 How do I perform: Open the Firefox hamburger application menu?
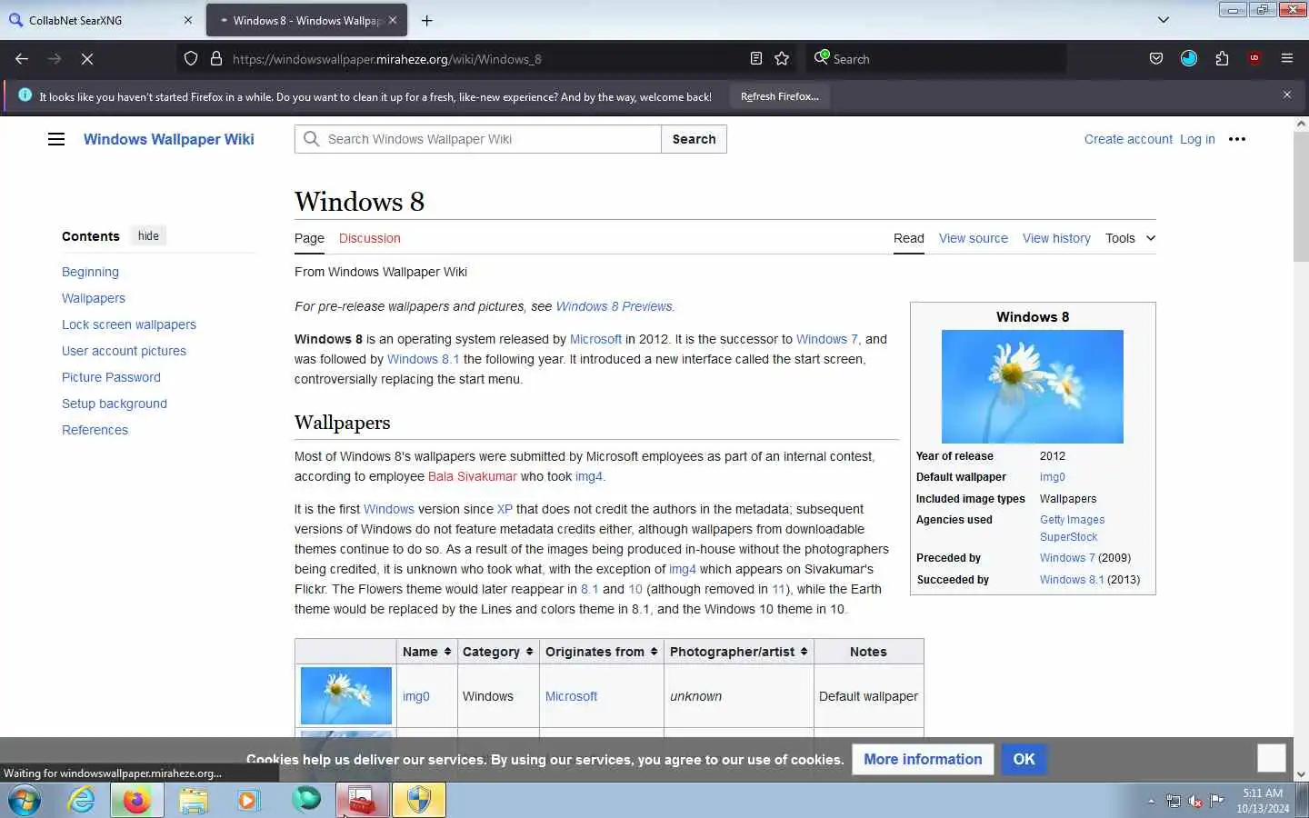(1287, 59)
